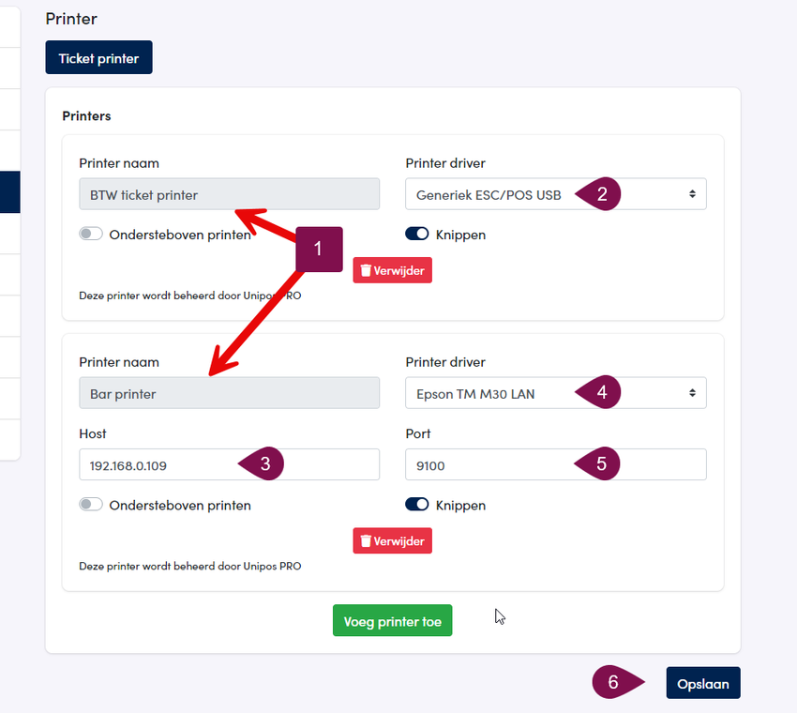Disable Knippen for BTW ticket printer
Image resolution: width=797 pixels, height=713 pixels.
417,234
